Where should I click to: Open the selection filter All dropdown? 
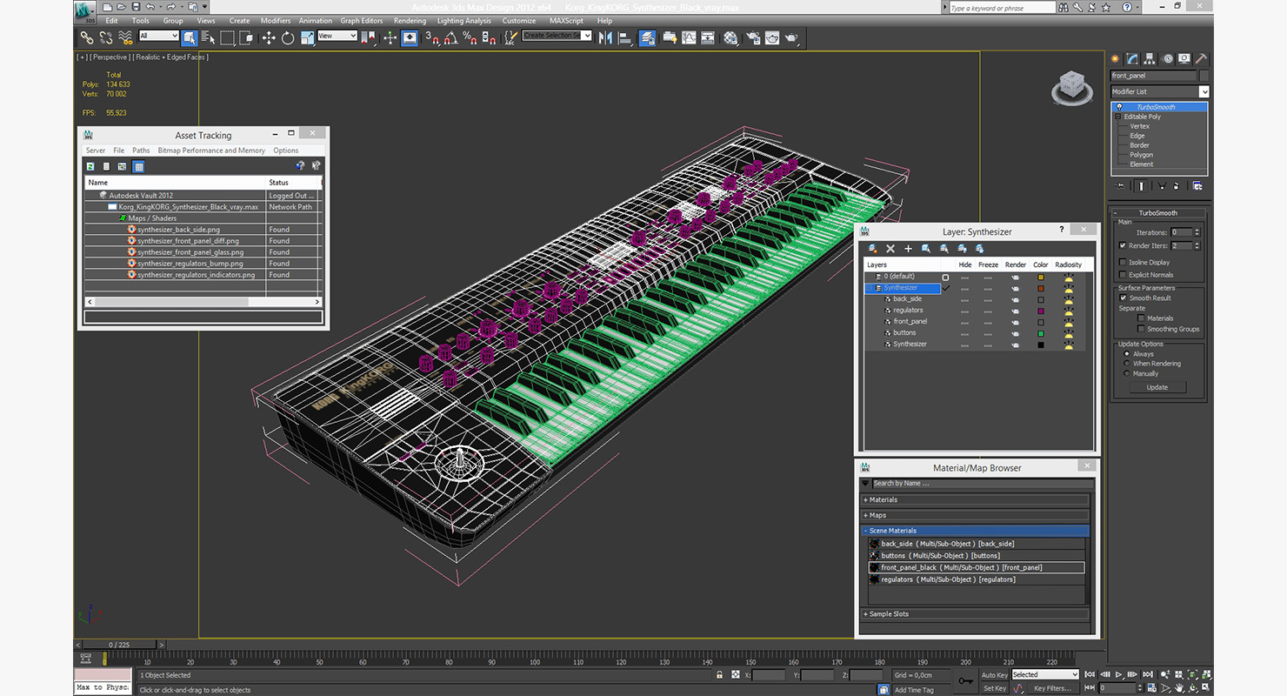point(158,36)
